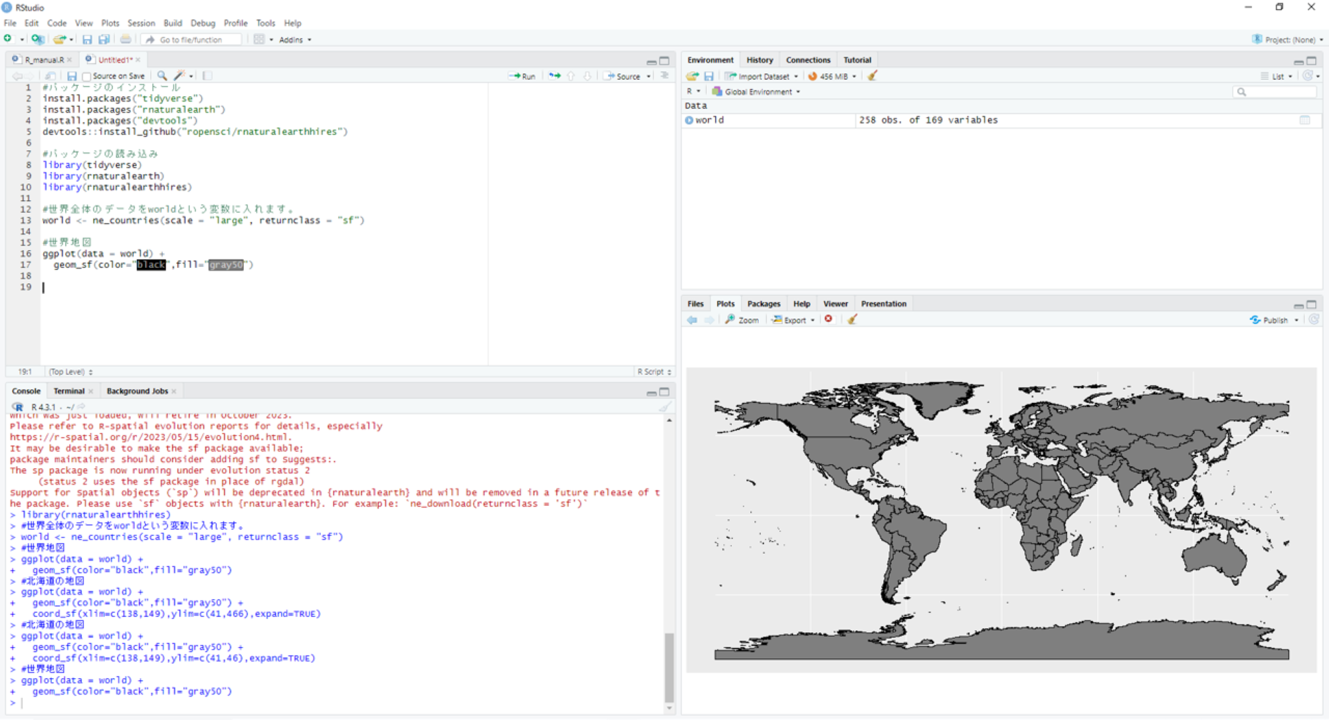Image resolution: width=1329 pixels, height=720 pixels.
Task: Clear environment objects with broom icon
Action: tap(872, 76)
